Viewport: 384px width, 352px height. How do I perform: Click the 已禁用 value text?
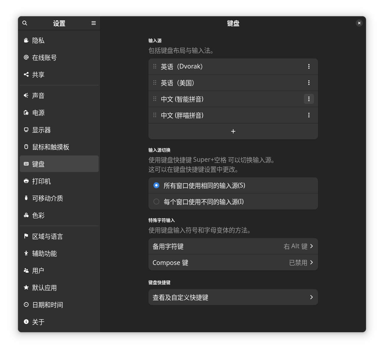coord(298,262)
